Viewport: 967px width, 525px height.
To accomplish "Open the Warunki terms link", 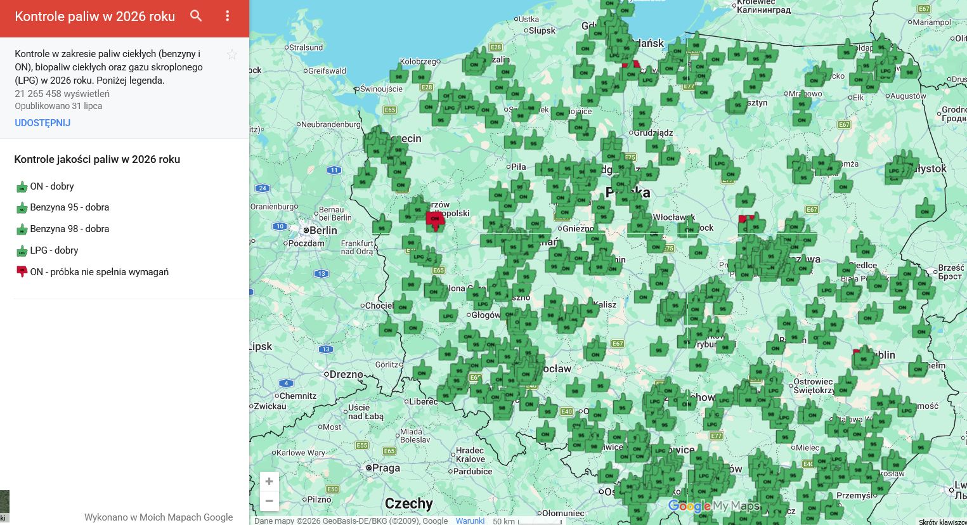I will [x=470, y=521].
